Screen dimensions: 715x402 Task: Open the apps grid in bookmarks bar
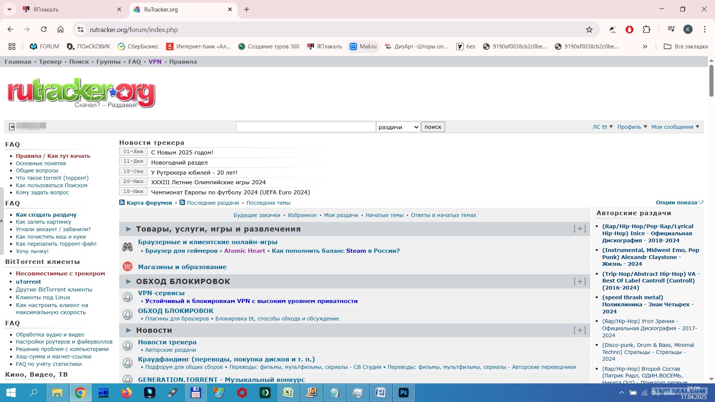[12, 47]
